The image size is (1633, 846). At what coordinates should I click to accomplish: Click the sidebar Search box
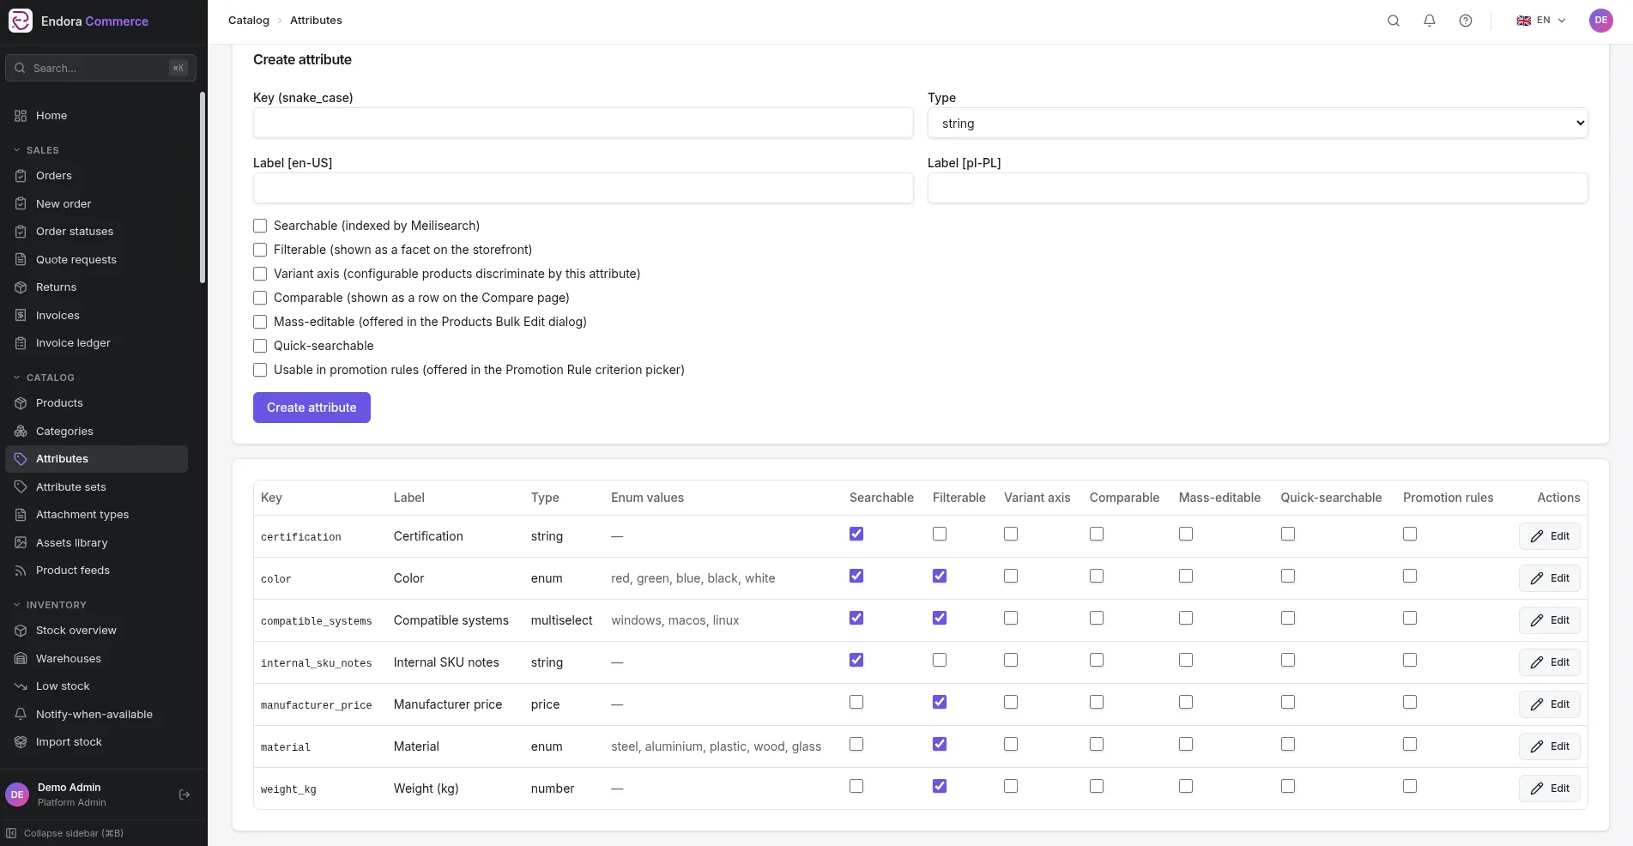[100, 68]
